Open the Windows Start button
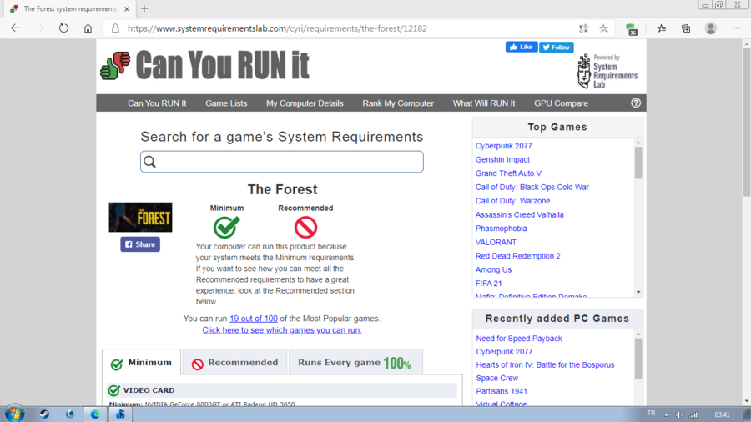The image size is (751, 422). pyautogui.click(x=14, y=414)
